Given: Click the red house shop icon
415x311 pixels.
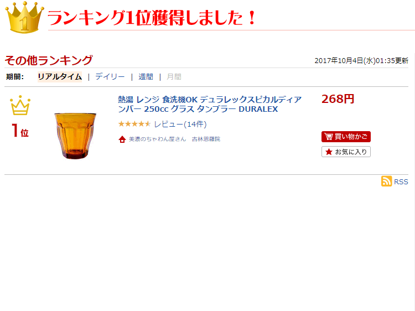Looking at the screenshot, I should coord(122,139).
